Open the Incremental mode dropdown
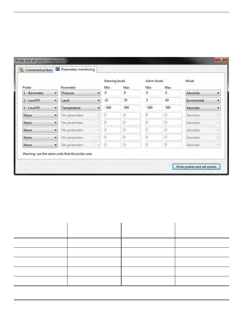This screenshot has width=244, height=316. point(203,101)
